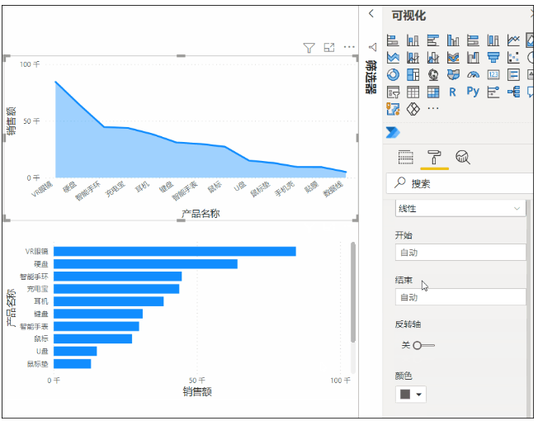Select the 100% stacked column chart visual

coord(493,40)
